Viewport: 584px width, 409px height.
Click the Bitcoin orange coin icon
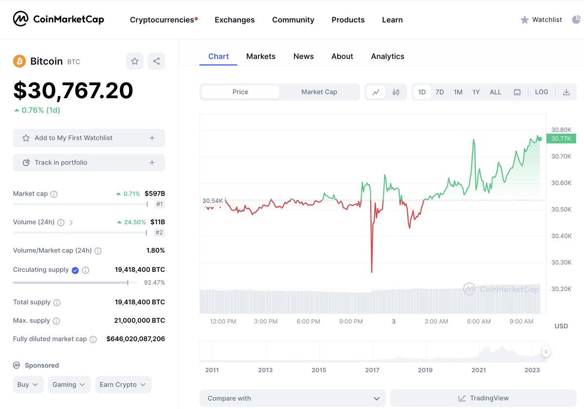pyautogui.click(x=19, y=61)
